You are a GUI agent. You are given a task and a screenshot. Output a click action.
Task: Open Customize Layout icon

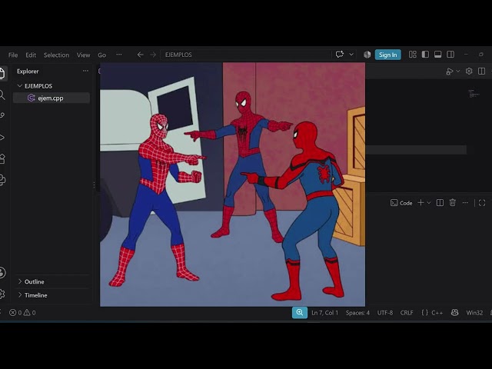pos(413,55)
